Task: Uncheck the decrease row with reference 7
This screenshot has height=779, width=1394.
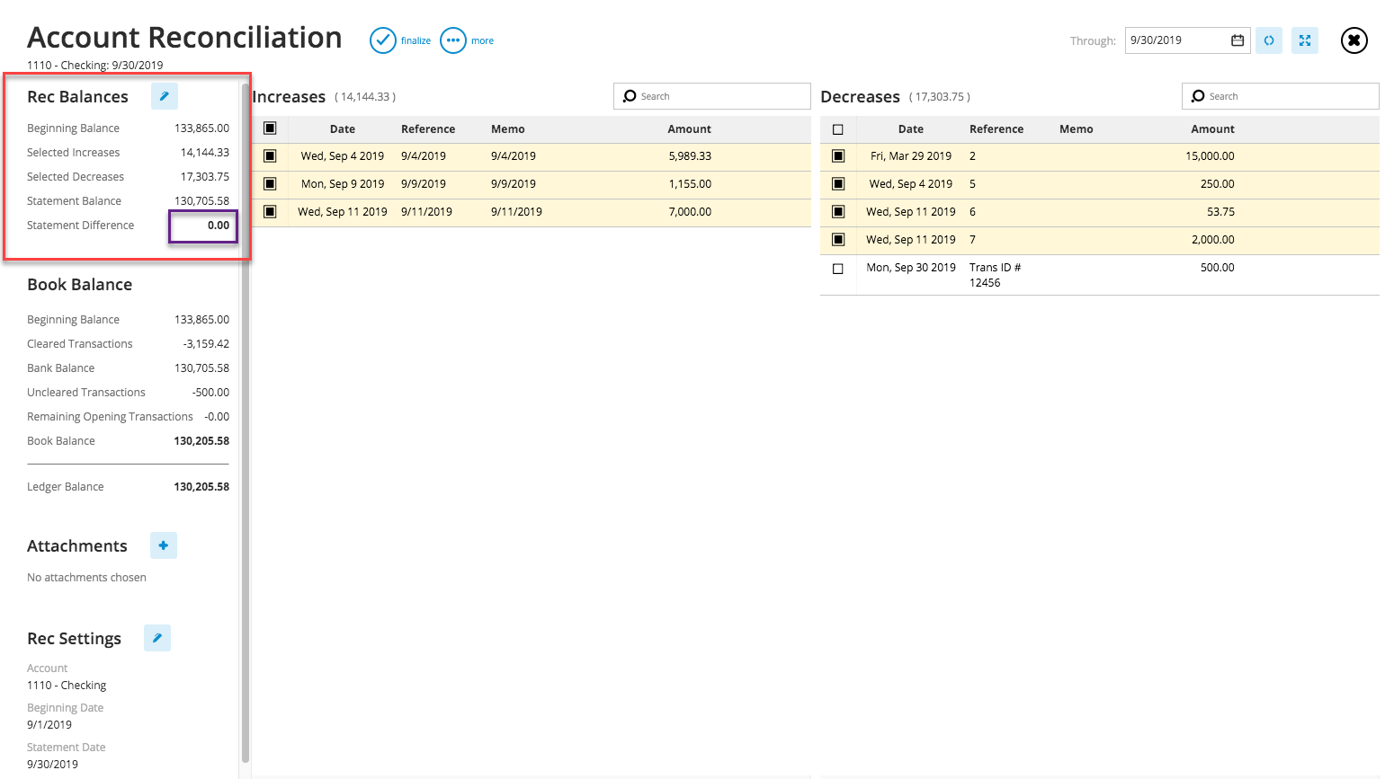Action: coord(838,240)
